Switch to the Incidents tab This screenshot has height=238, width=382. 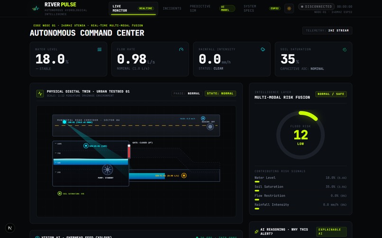[x=172, y=8]
